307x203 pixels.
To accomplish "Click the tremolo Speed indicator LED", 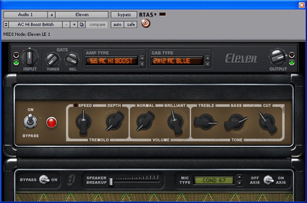I will point(76,106).
